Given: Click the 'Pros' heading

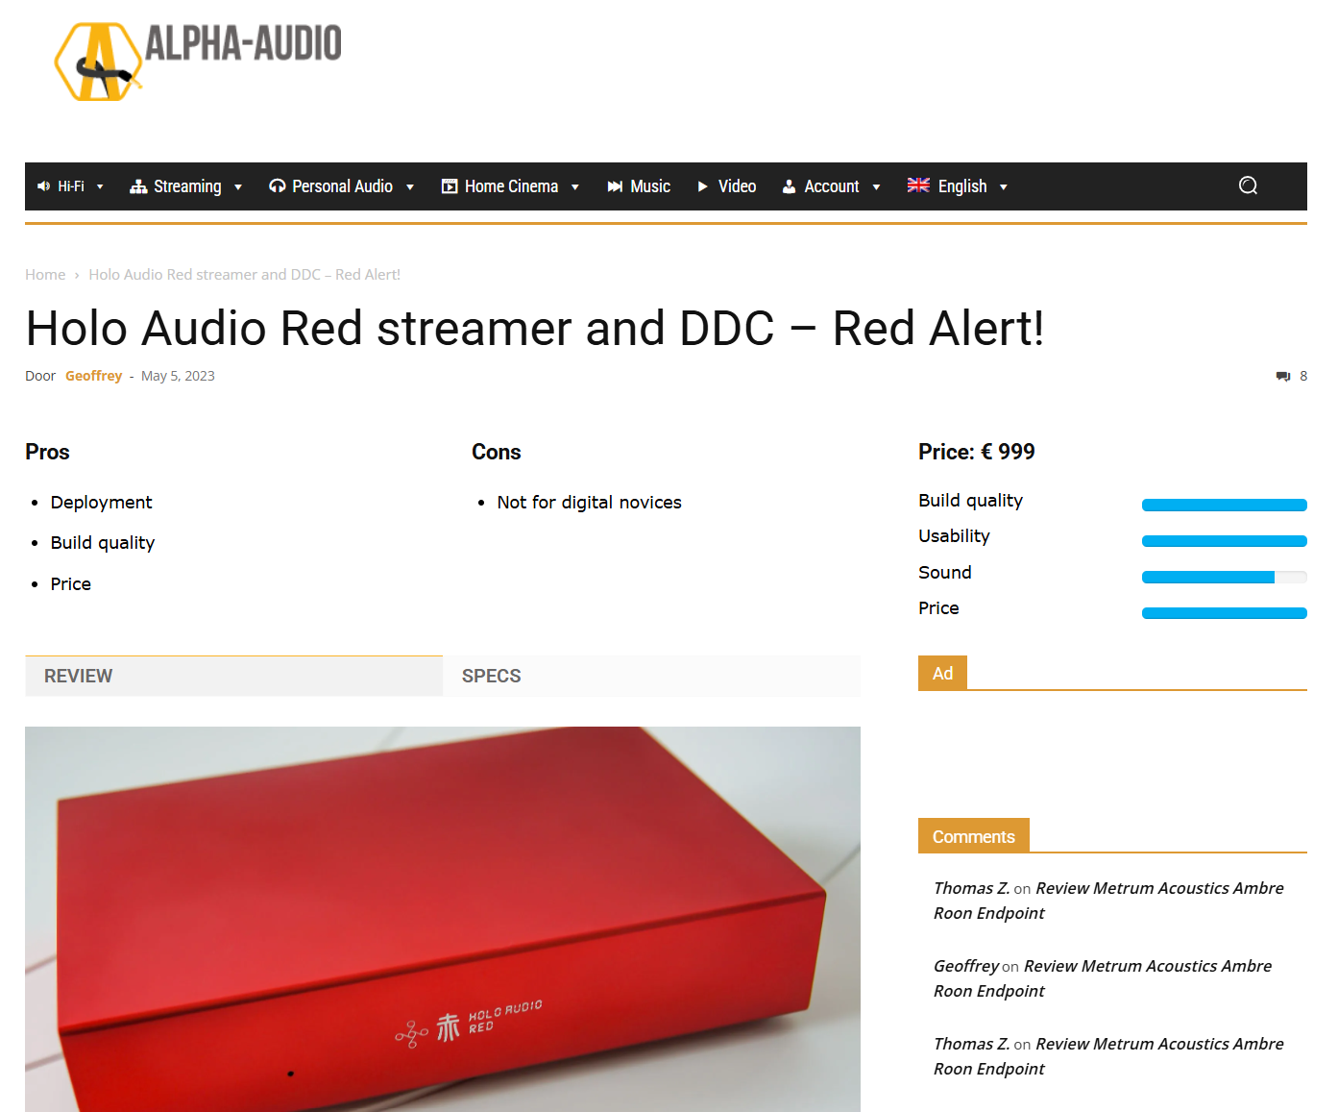Looking at the screenshot, I should coord(47,452).
